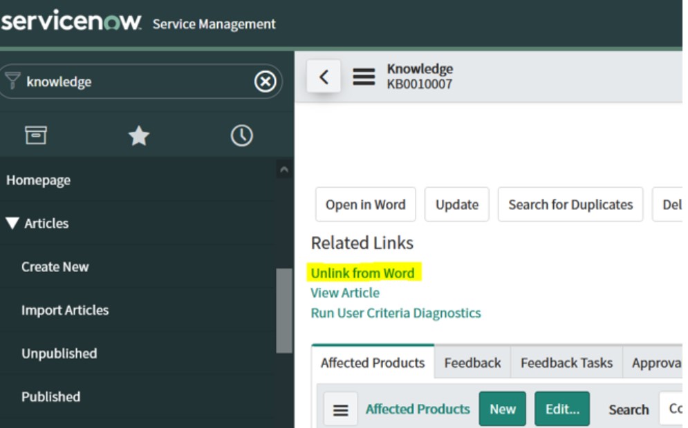The height and width of the screenshot is (428, 688).
Task: Run User Criteria Diagnostics
Action: coord(396,313)
